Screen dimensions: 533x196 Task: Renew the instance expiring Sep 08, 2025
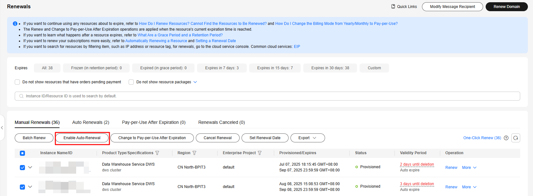coord(451,187)
